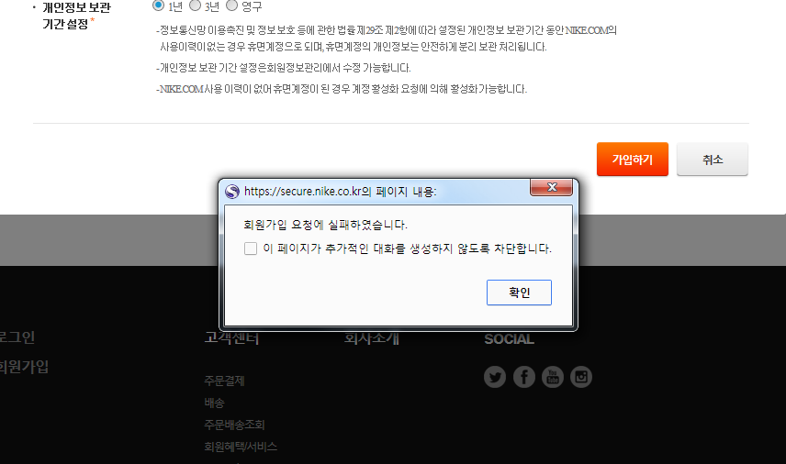Click the 고객센터 footer heading
This screenshot has width=786, height=464.
231,338
